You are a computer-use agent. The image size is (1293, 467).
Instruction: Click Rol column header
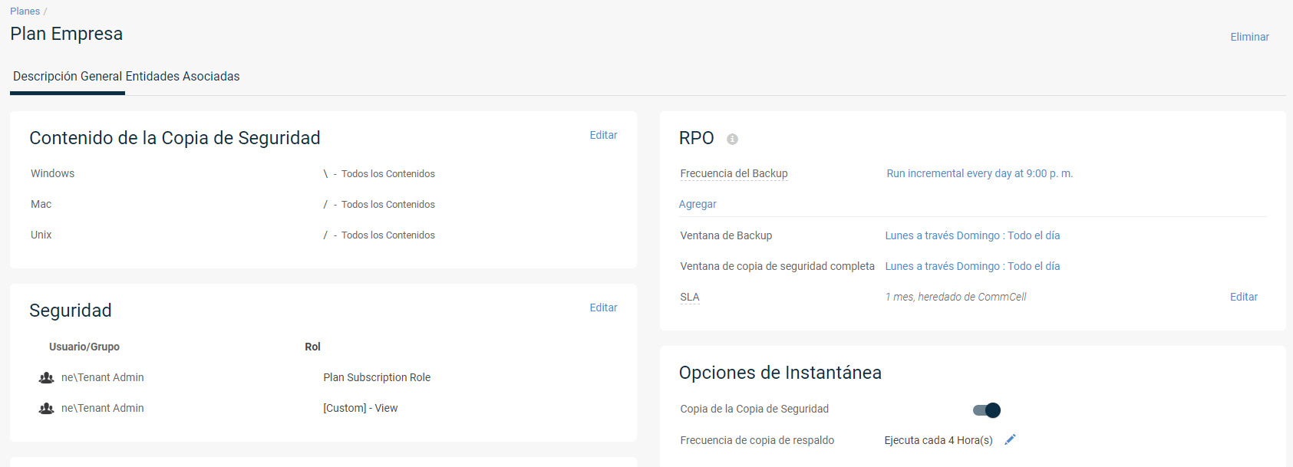[312, 347]
